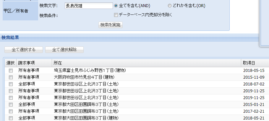Check the 田園調布3丁目 row dated 2017-02-21
The width and height of the screenshot is (269, 121).
(11, 112)
